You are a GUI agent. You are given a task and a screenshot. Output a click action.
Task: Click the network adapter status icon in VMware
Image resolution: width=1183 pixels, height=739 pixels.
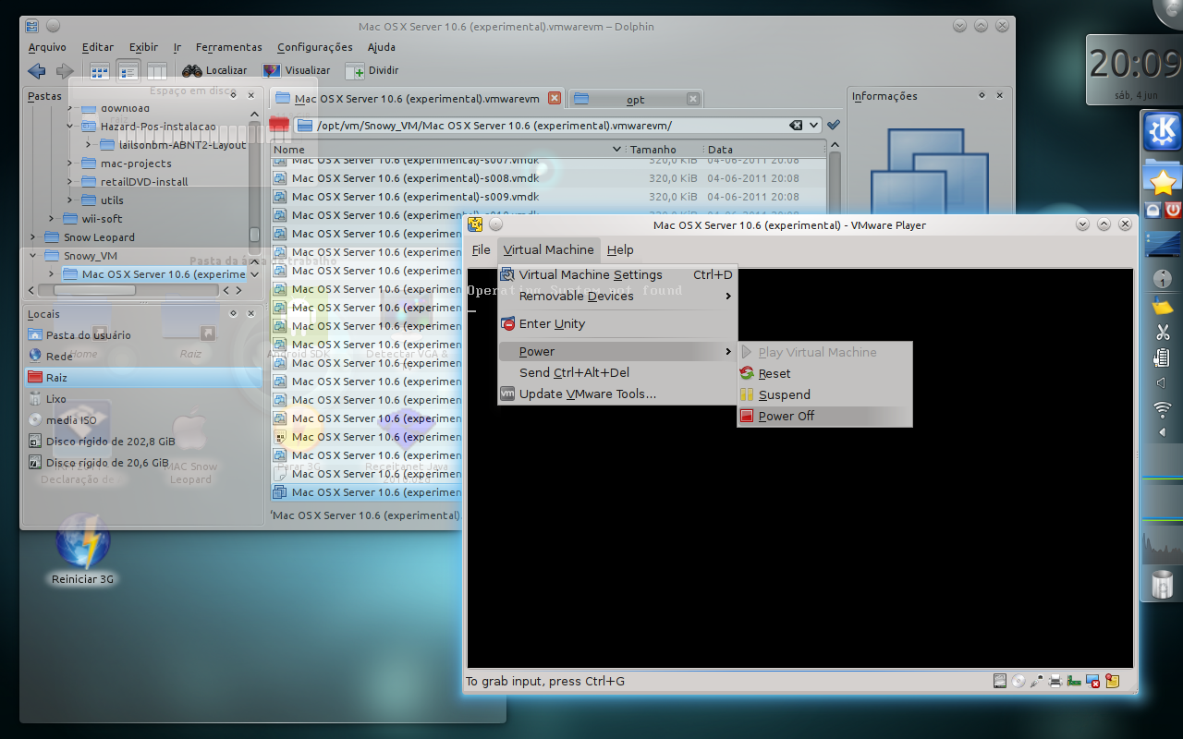1074,682
